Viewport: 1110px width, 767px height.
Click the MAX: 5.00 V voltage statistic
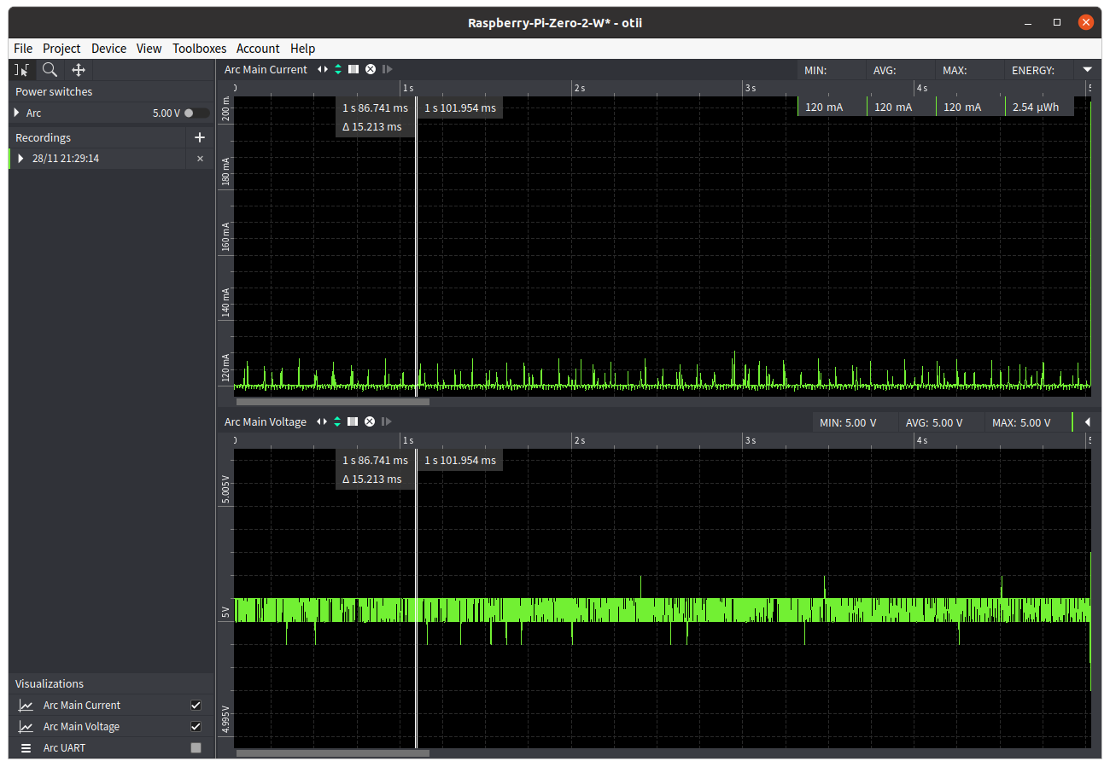point(1020,422)
